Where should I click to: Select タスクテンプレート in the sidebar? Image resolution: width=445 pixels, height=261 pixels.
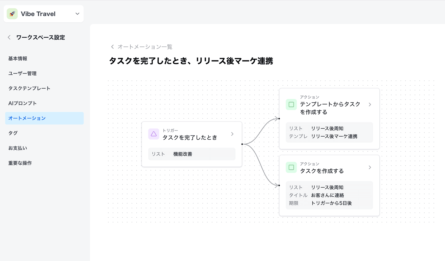29,88
